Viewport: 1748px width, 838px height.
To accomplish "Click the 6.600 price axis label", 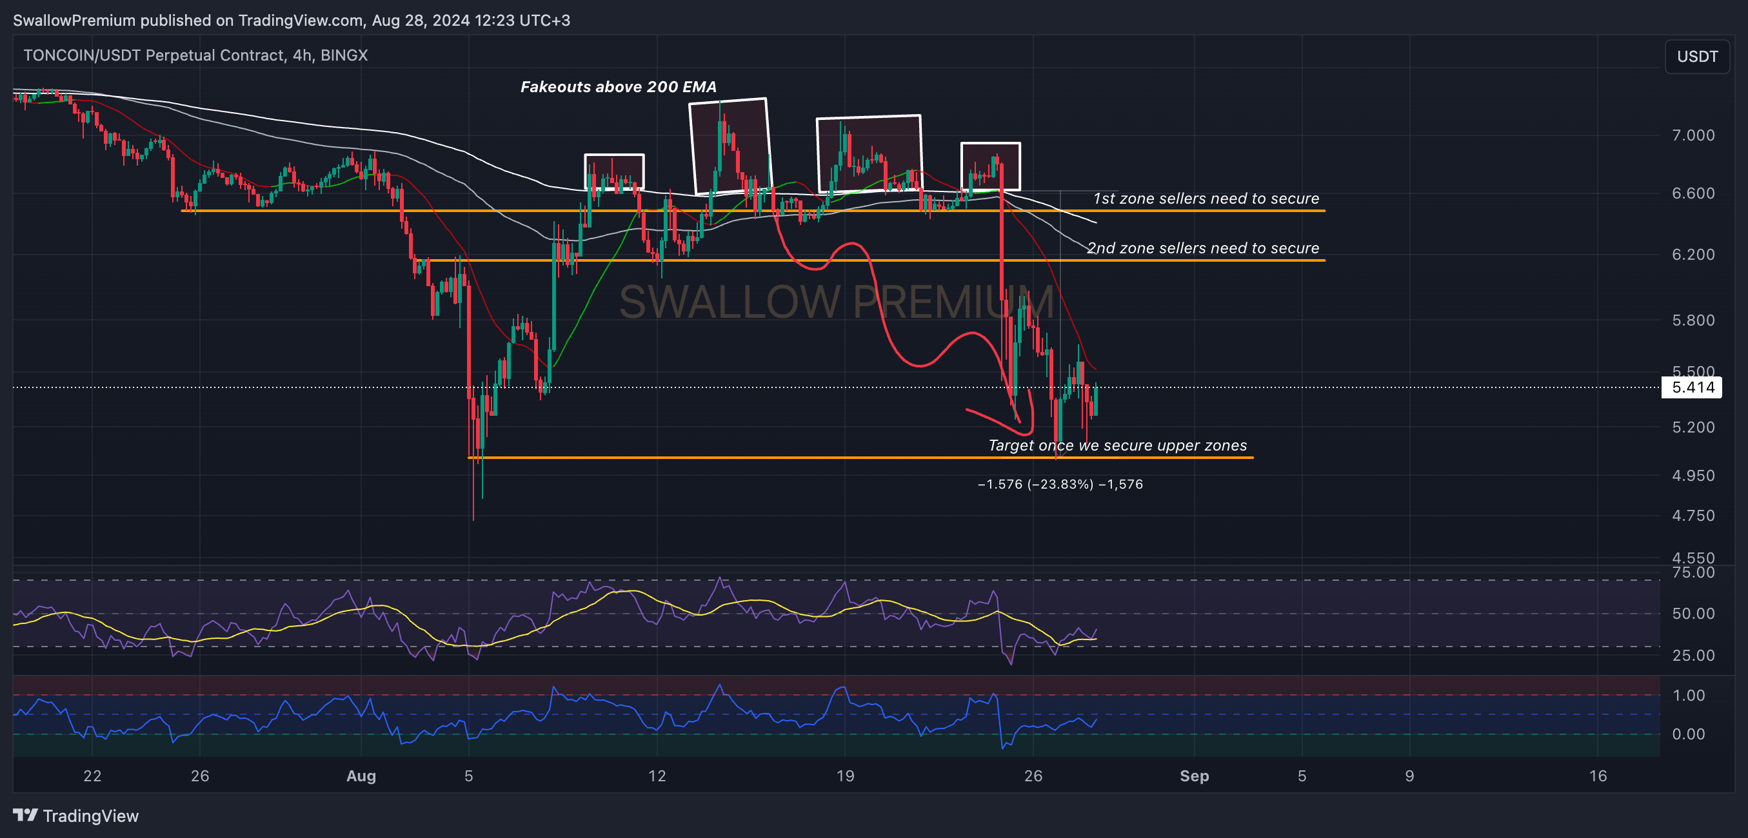I will pyautogui.click(x=1693, y=193).
